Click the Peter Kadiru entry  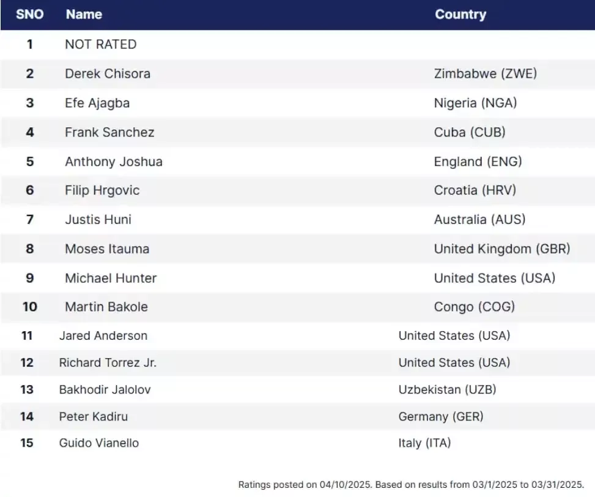(x=94, y=416)
